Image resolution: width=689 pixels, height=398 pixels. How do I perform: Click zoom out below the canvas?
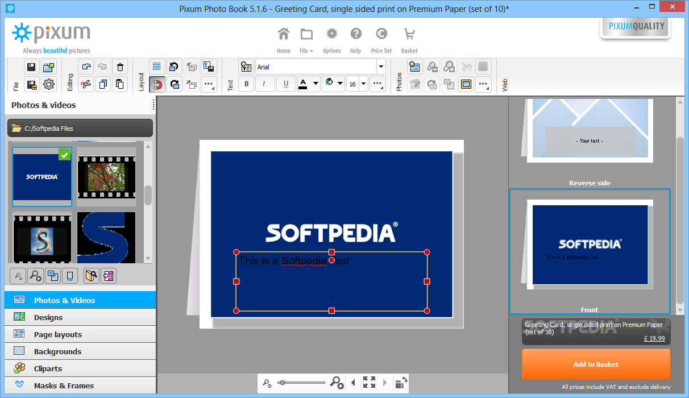click(267, 383)
